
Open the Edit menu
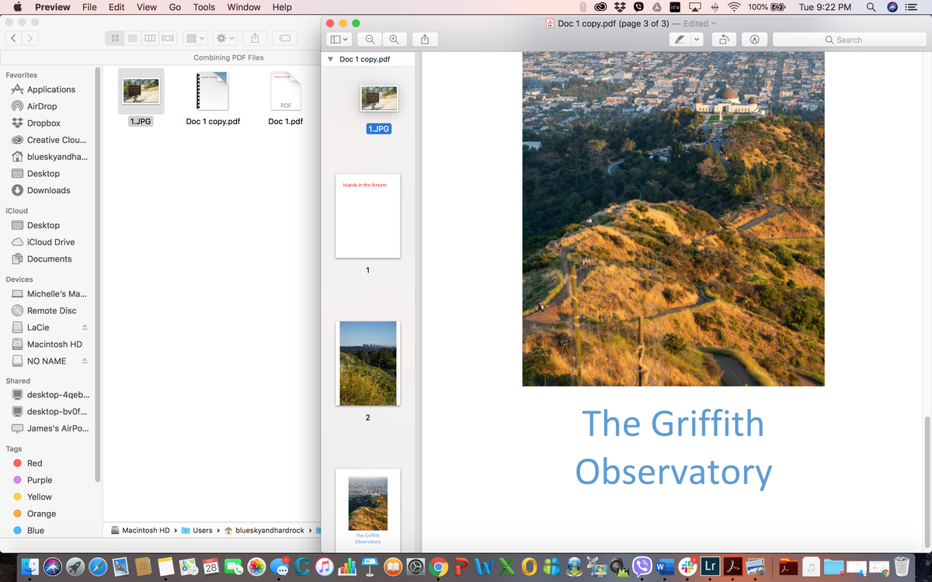tap(116, 7)
